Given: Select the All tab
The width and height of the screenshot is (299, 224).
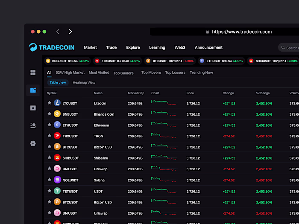Looking at the screenshot, I should tap(49, 73).
